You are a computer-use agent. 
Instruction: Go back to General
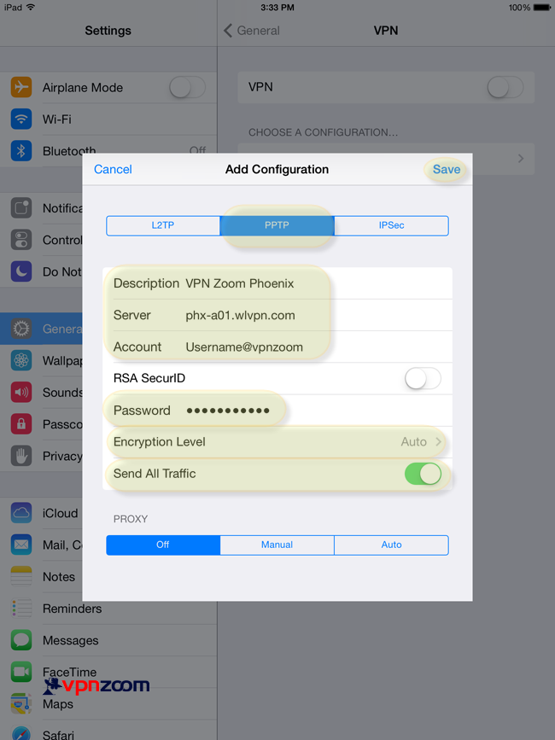[252, 31]
